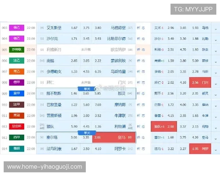Expand row 004 沙尔克 with chevron
Viewport: 220px width, 176px height.
(x=216, y=40)
